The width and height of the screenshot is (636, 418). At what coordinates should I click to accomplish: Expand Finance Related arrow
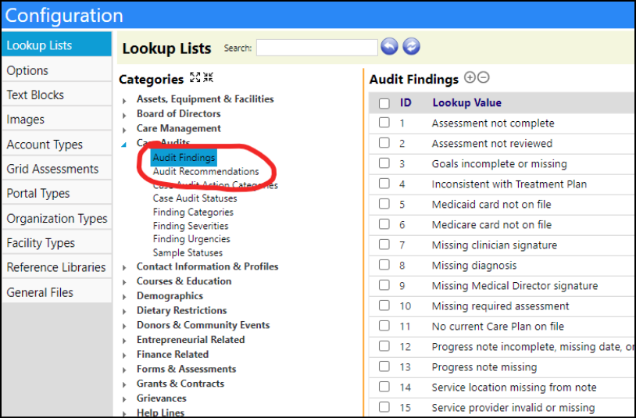tap(124, 355)
